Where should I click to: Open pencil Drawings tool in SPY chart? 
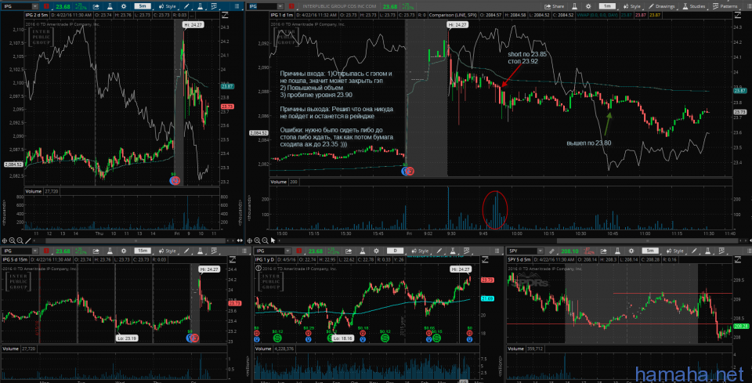pos(694,251)
